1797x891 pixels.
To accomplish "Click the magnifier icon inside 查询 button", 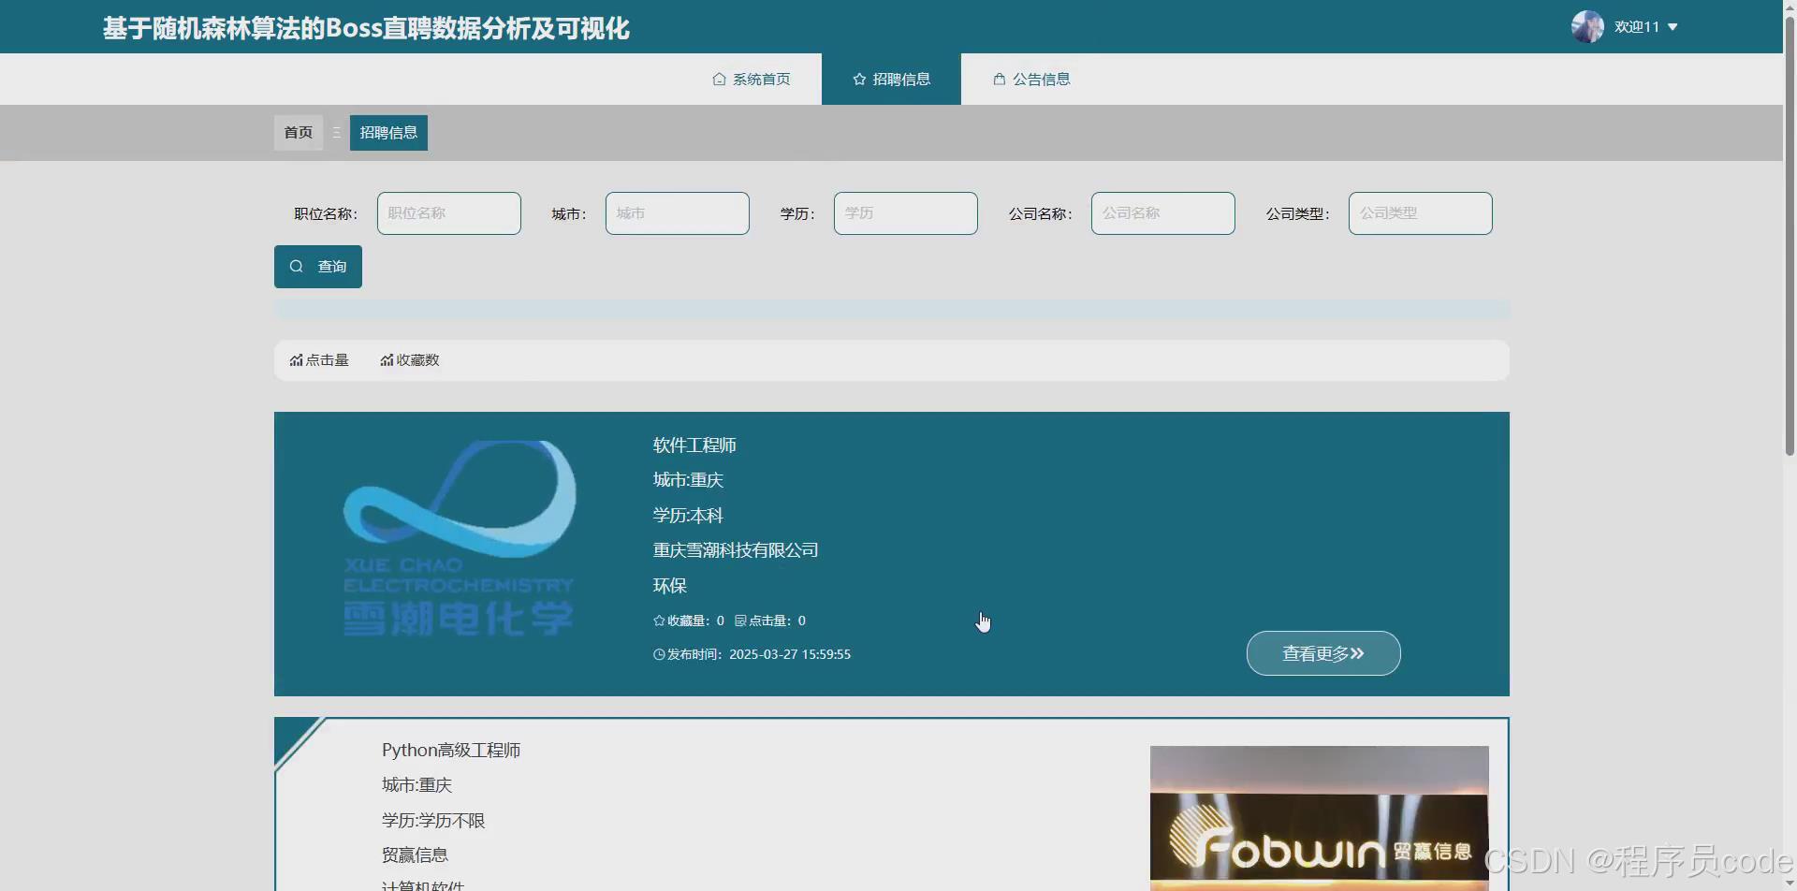I will pyautogui.click(x=296, y=266).
